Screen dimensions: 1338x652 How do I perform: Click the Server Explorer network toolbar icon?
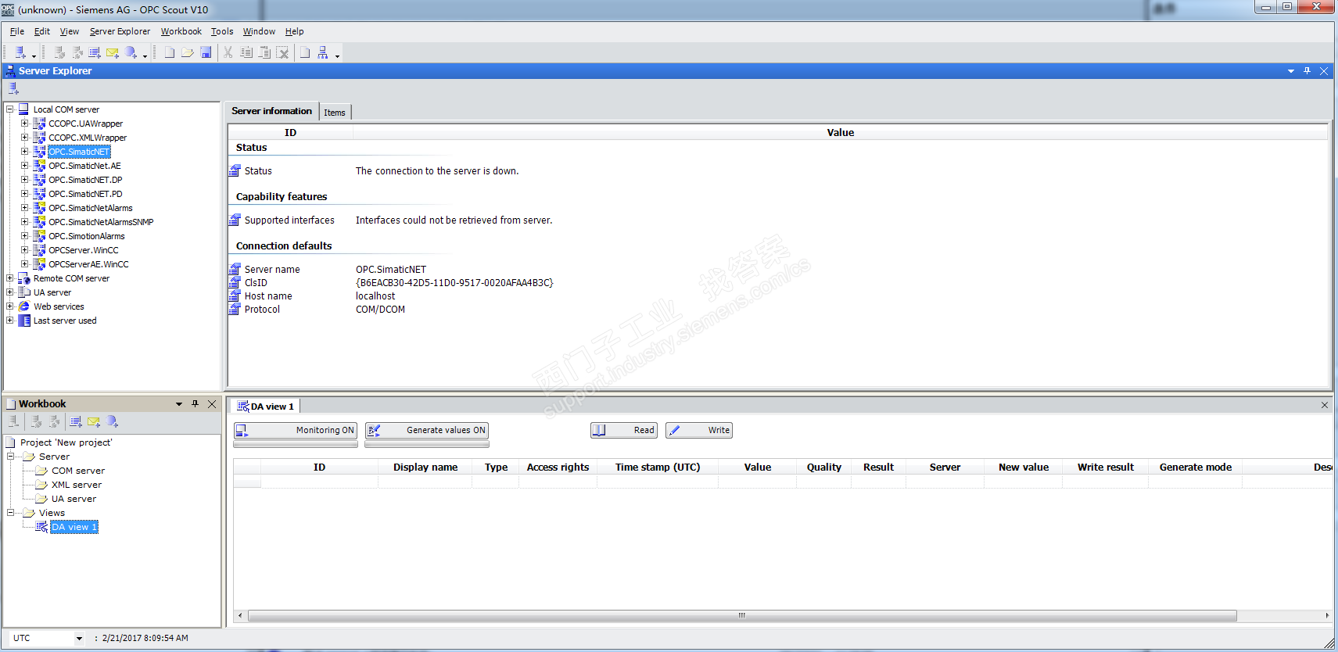[323, 52]
